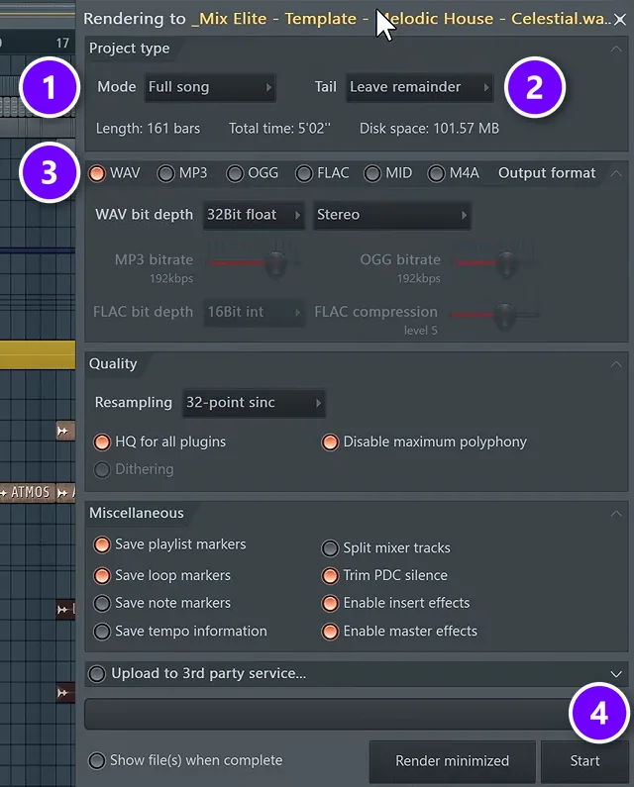Image resolution: width=634 pixels, height=787 pixels.
Task: Toggle HQ for all plugins
Action: [x=102, y=443]
